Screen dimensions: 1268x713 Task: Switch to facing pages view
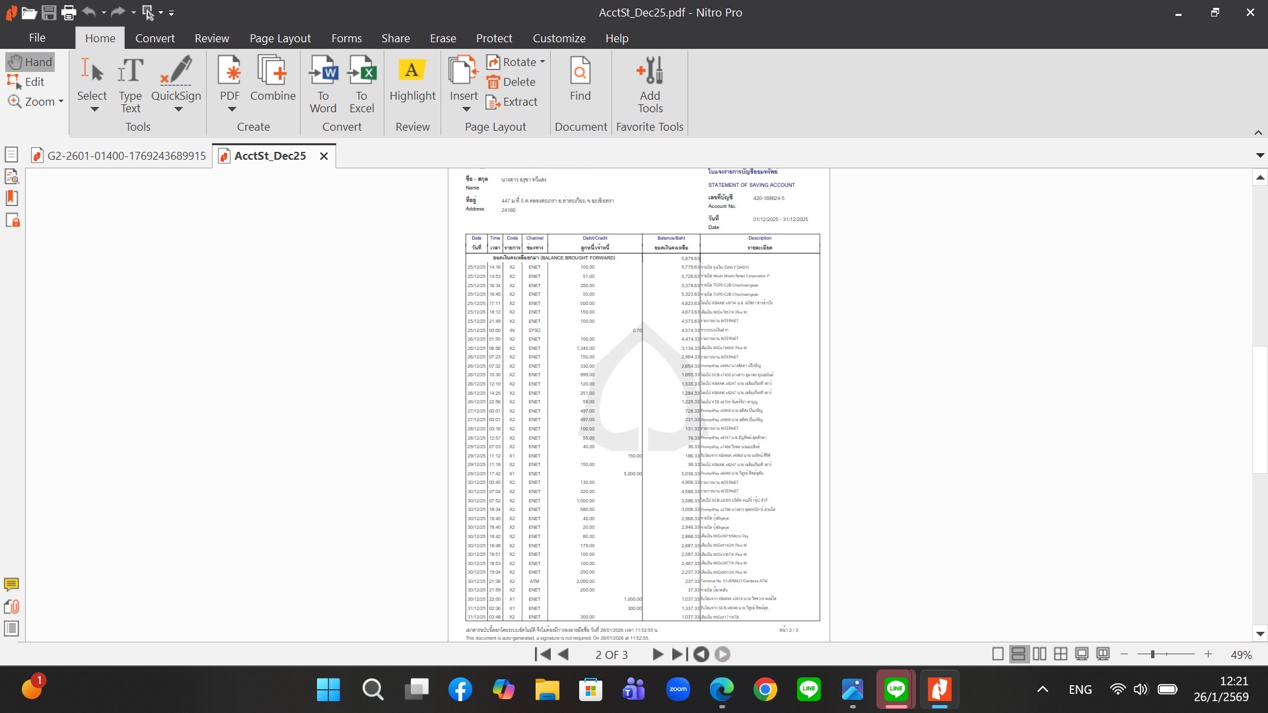click(x=1039, y=654)
